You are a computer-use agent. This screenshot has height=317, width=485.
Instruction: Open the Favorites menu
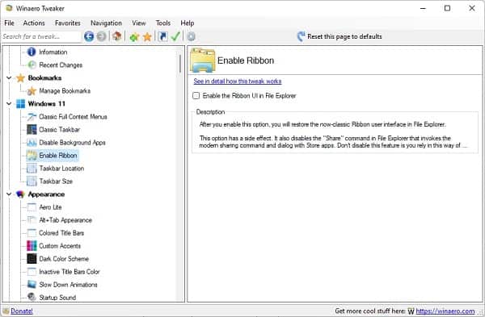pos(67,23)
